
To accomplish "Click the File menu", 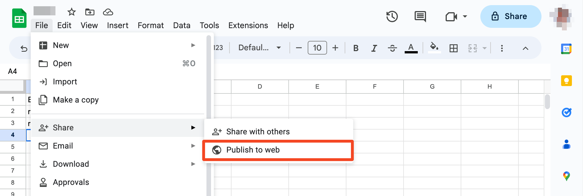I will coord(42,25).
